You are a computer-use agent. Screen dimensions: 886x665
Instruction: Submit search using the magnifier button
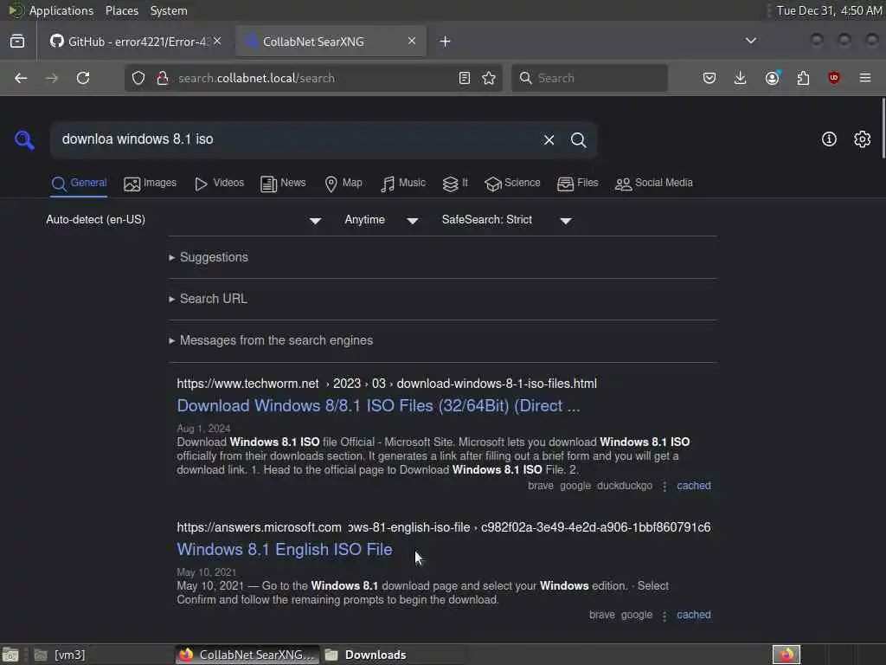[578, 139]
